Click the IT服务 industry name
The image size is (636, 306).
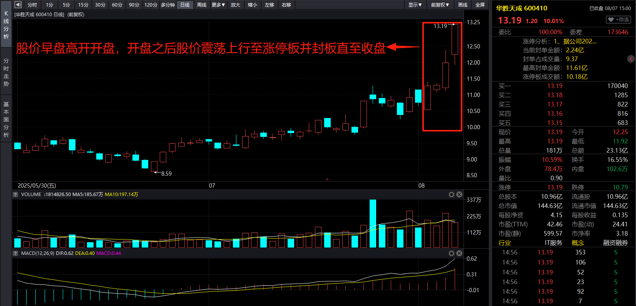point(554,243)
